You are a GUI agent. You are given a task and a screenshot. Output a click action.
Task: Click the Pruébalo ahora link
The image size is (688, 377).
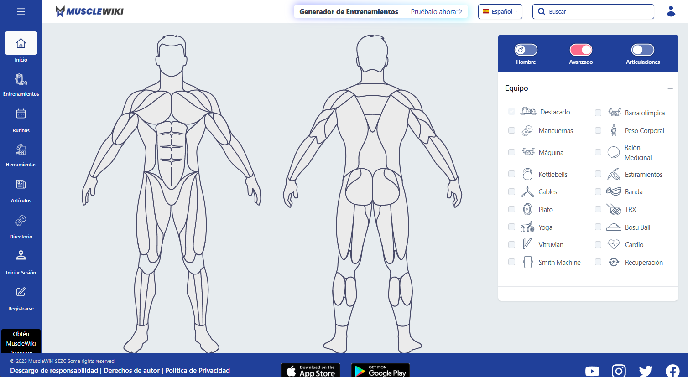[x=436, y=12]
